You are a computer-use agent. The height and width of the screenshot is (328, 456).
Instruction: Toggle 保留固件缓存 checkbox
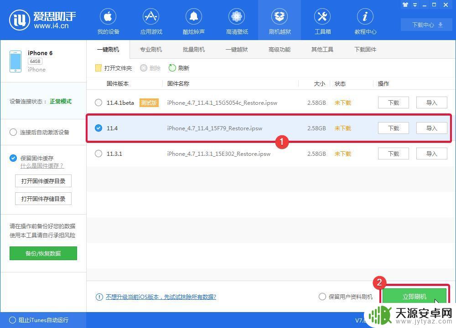(x=13, y=158)
